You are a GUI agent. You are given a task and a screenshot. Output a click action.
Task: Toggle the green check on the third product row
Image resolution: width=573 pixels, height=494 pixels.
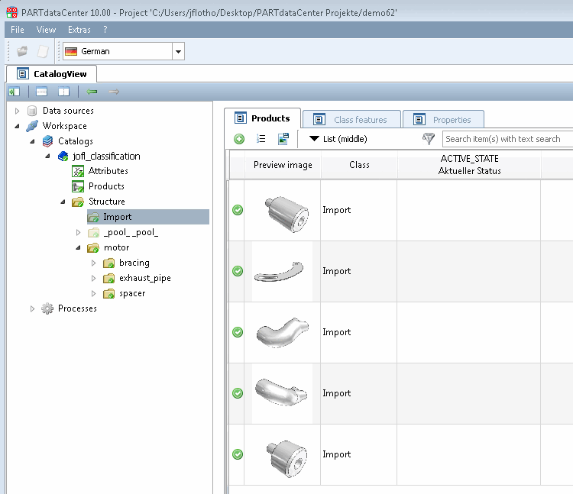[238, 332]
